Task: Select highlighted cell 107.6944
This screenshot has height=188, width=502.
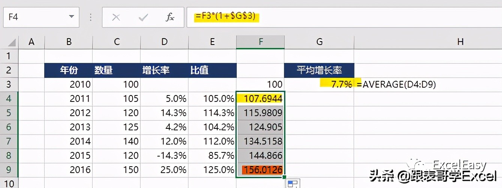Action: pyautogui.click(x=260, y=98)
